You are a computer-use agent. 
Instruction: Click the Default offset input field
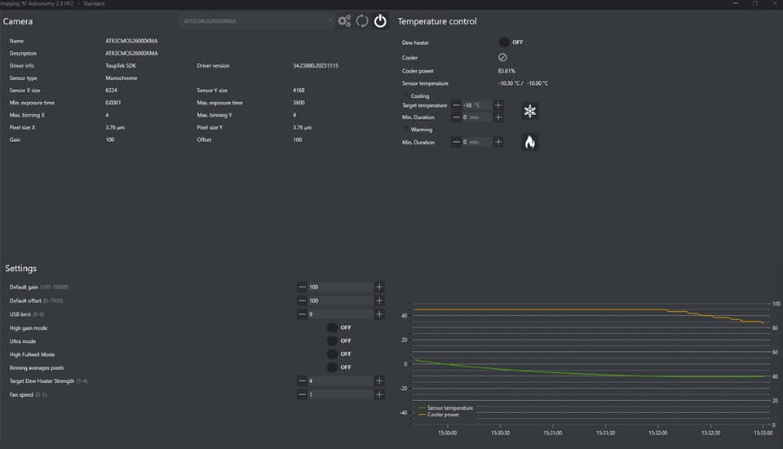point(340,300)
